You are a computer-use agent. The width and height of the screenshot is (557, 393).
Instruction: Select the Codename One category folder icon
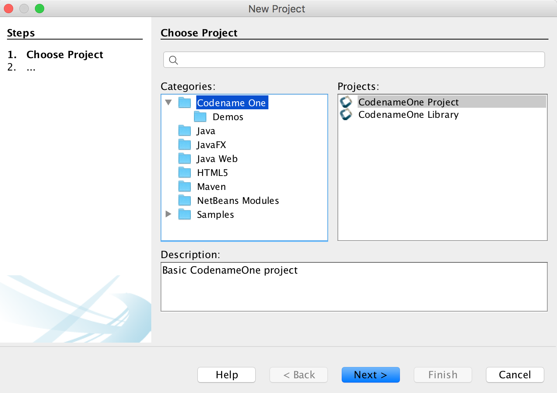click(x=185, y=102)
